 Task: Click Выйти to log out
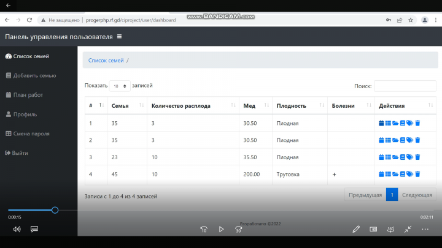(17, 153)
